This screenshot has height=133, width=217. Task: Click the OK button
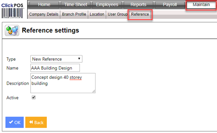click(14, 122)
